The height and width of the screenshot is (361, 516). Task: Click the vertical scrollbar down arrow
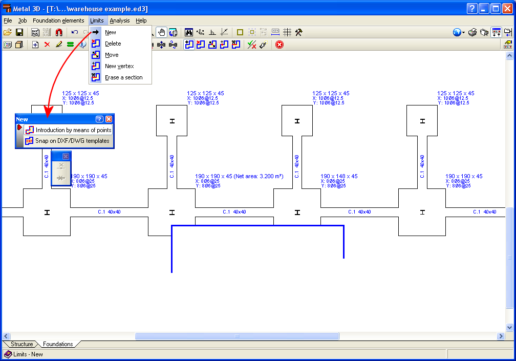point(509,327)
